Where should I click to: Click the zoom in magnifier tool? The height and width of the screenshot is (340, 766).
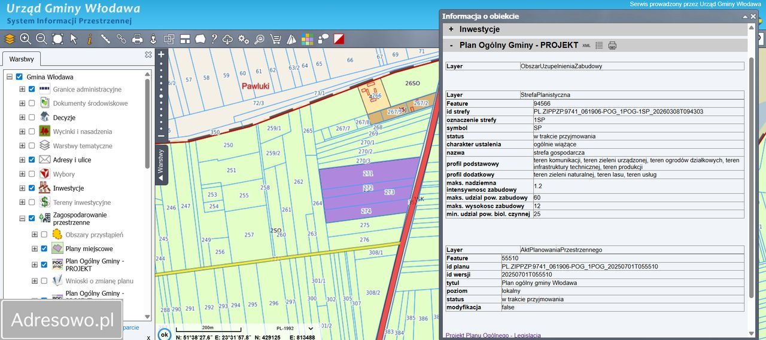(25, 39)
